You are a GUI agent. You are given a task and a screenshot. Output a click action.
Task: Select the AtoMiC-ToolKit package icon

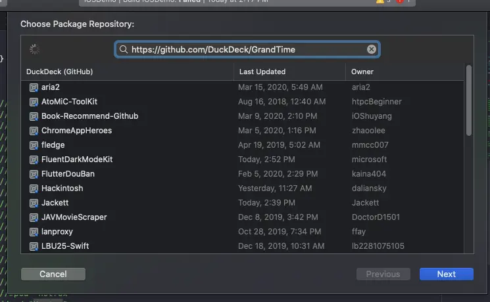click(34, 102)
